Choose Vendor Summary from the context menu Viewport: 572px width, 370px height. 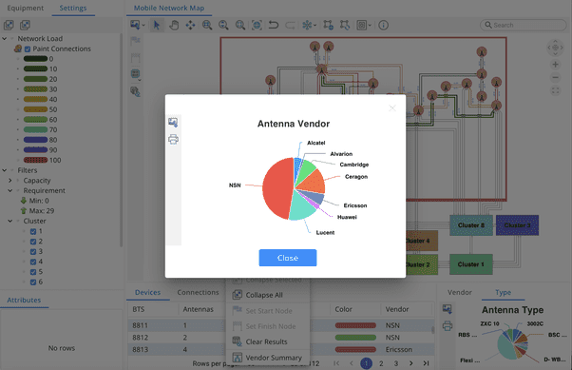tap(268, 358)
